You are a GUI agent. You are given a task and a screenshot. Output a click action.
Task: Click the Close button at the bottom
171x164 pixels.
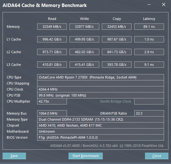pos(157,156)
